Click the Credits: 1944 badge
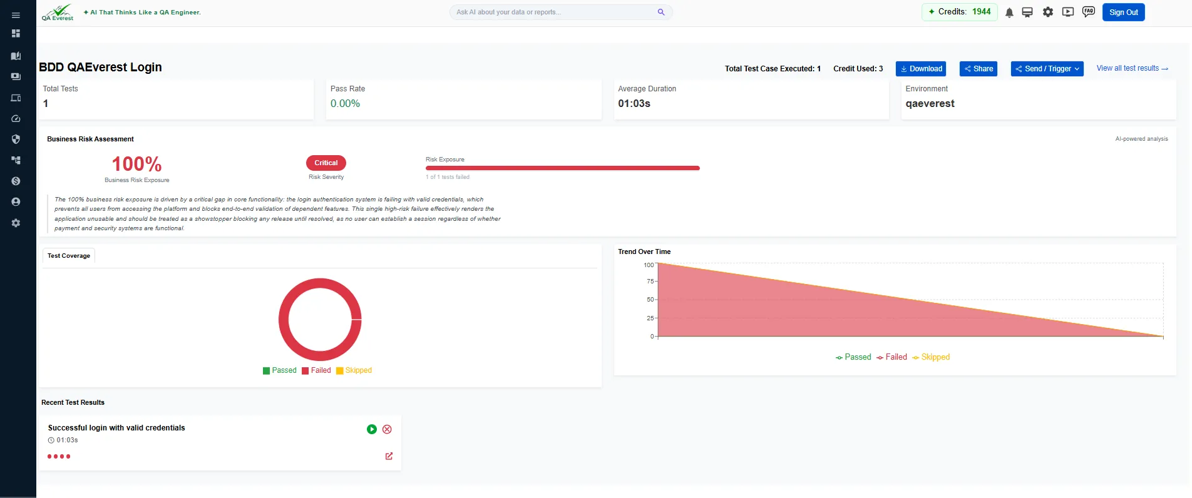1192x498 pixels. 959,12
